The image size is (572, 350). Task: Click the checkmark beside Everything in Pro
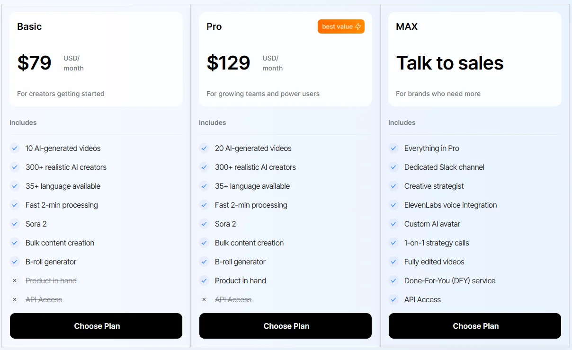[393, 148]
